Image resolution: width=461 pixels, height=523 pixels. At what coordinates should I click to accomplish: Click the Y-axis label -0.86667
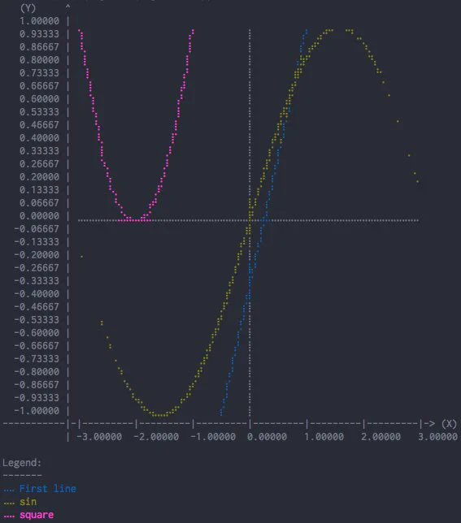click(x=37, y=385)
